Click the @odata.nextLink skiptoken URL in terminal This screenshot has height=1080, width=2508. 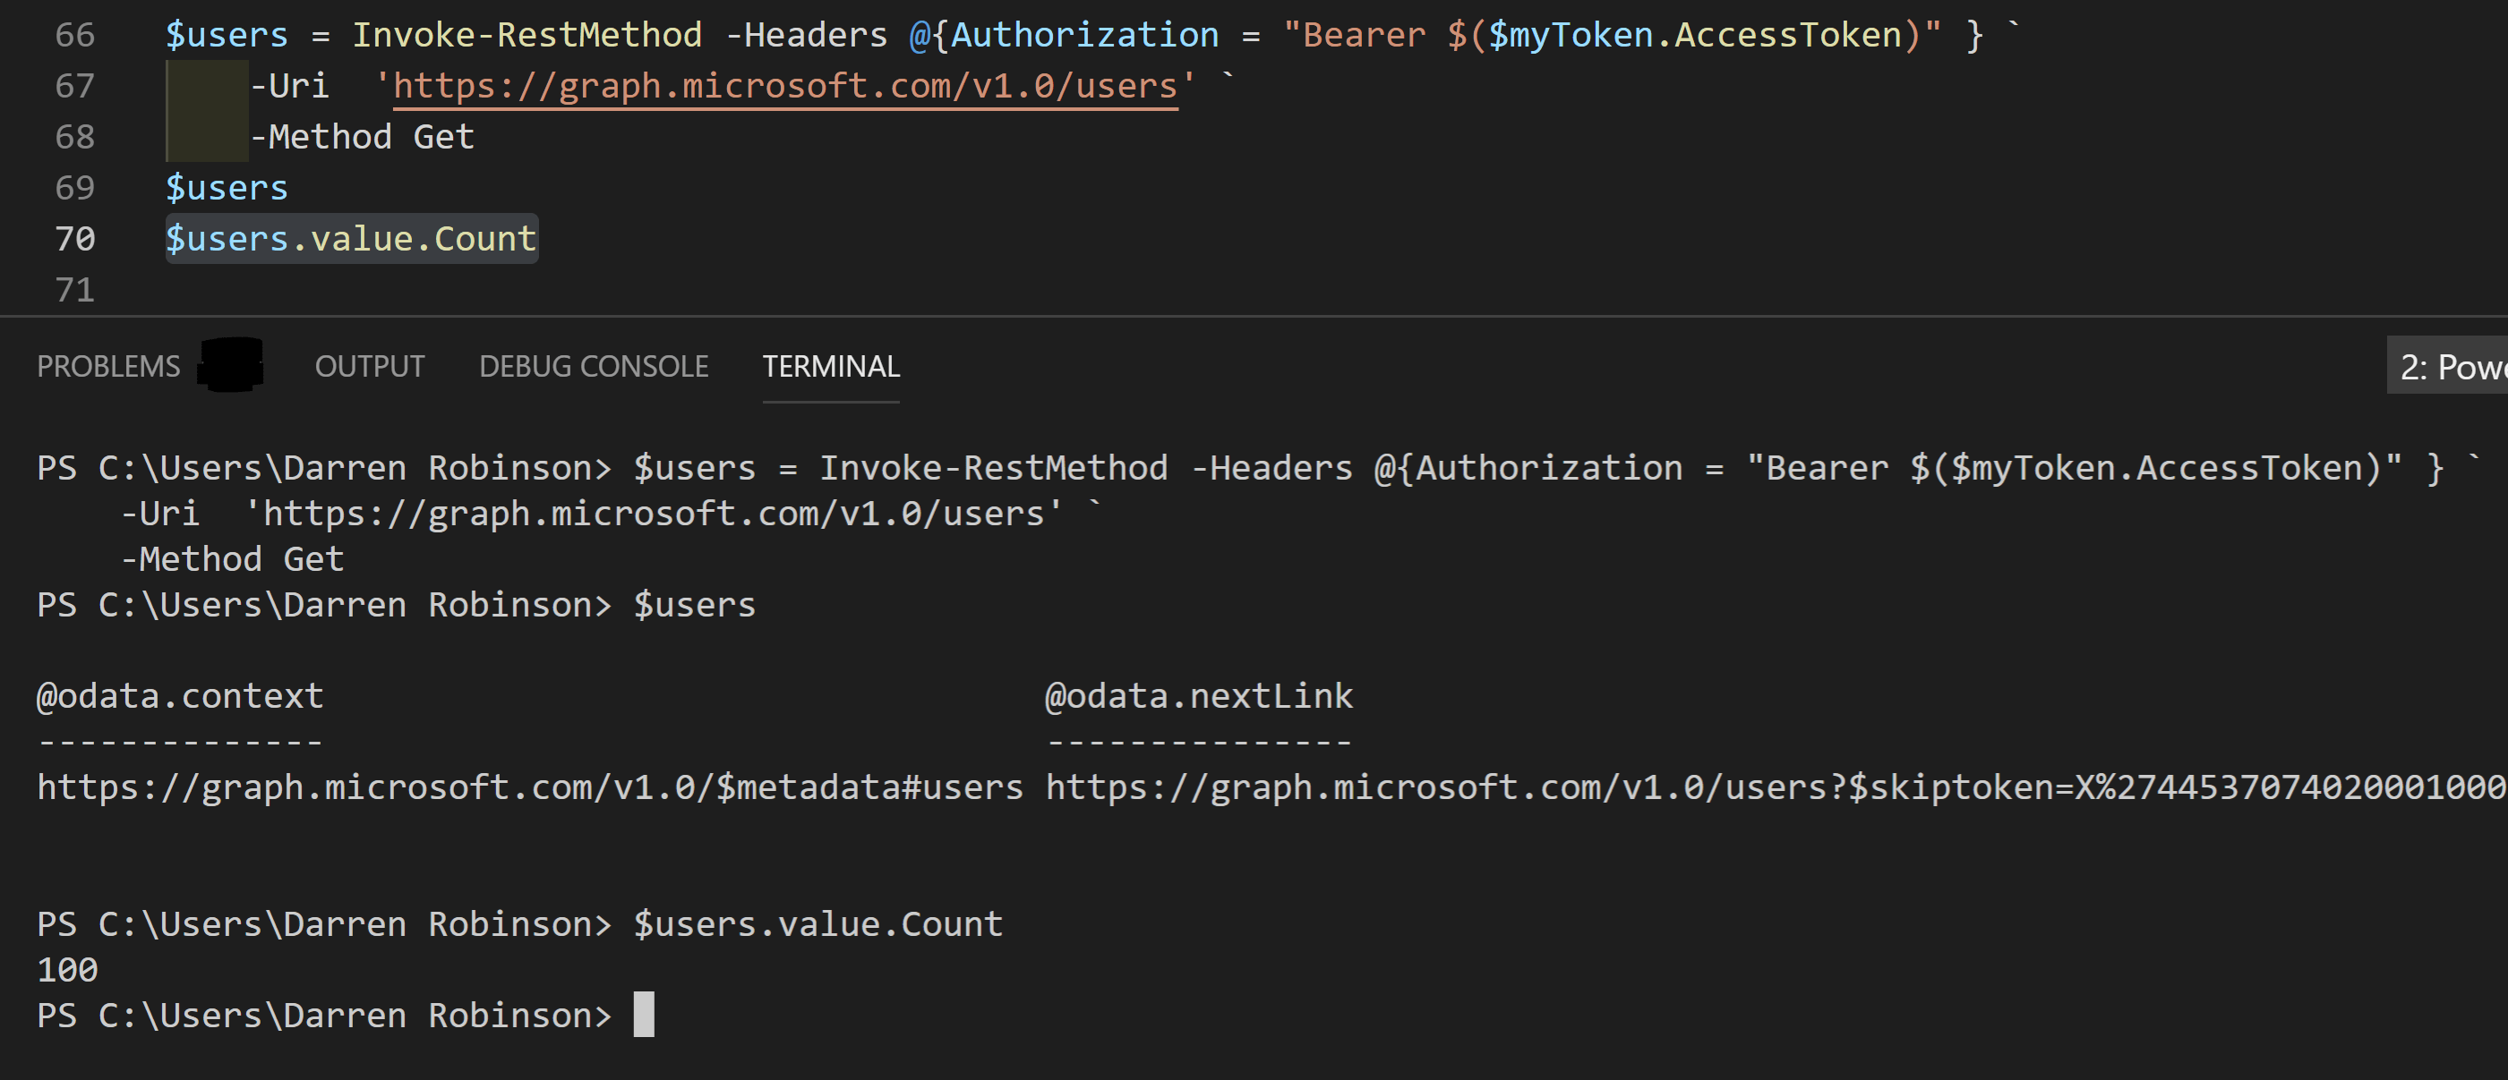[1772, 787]
